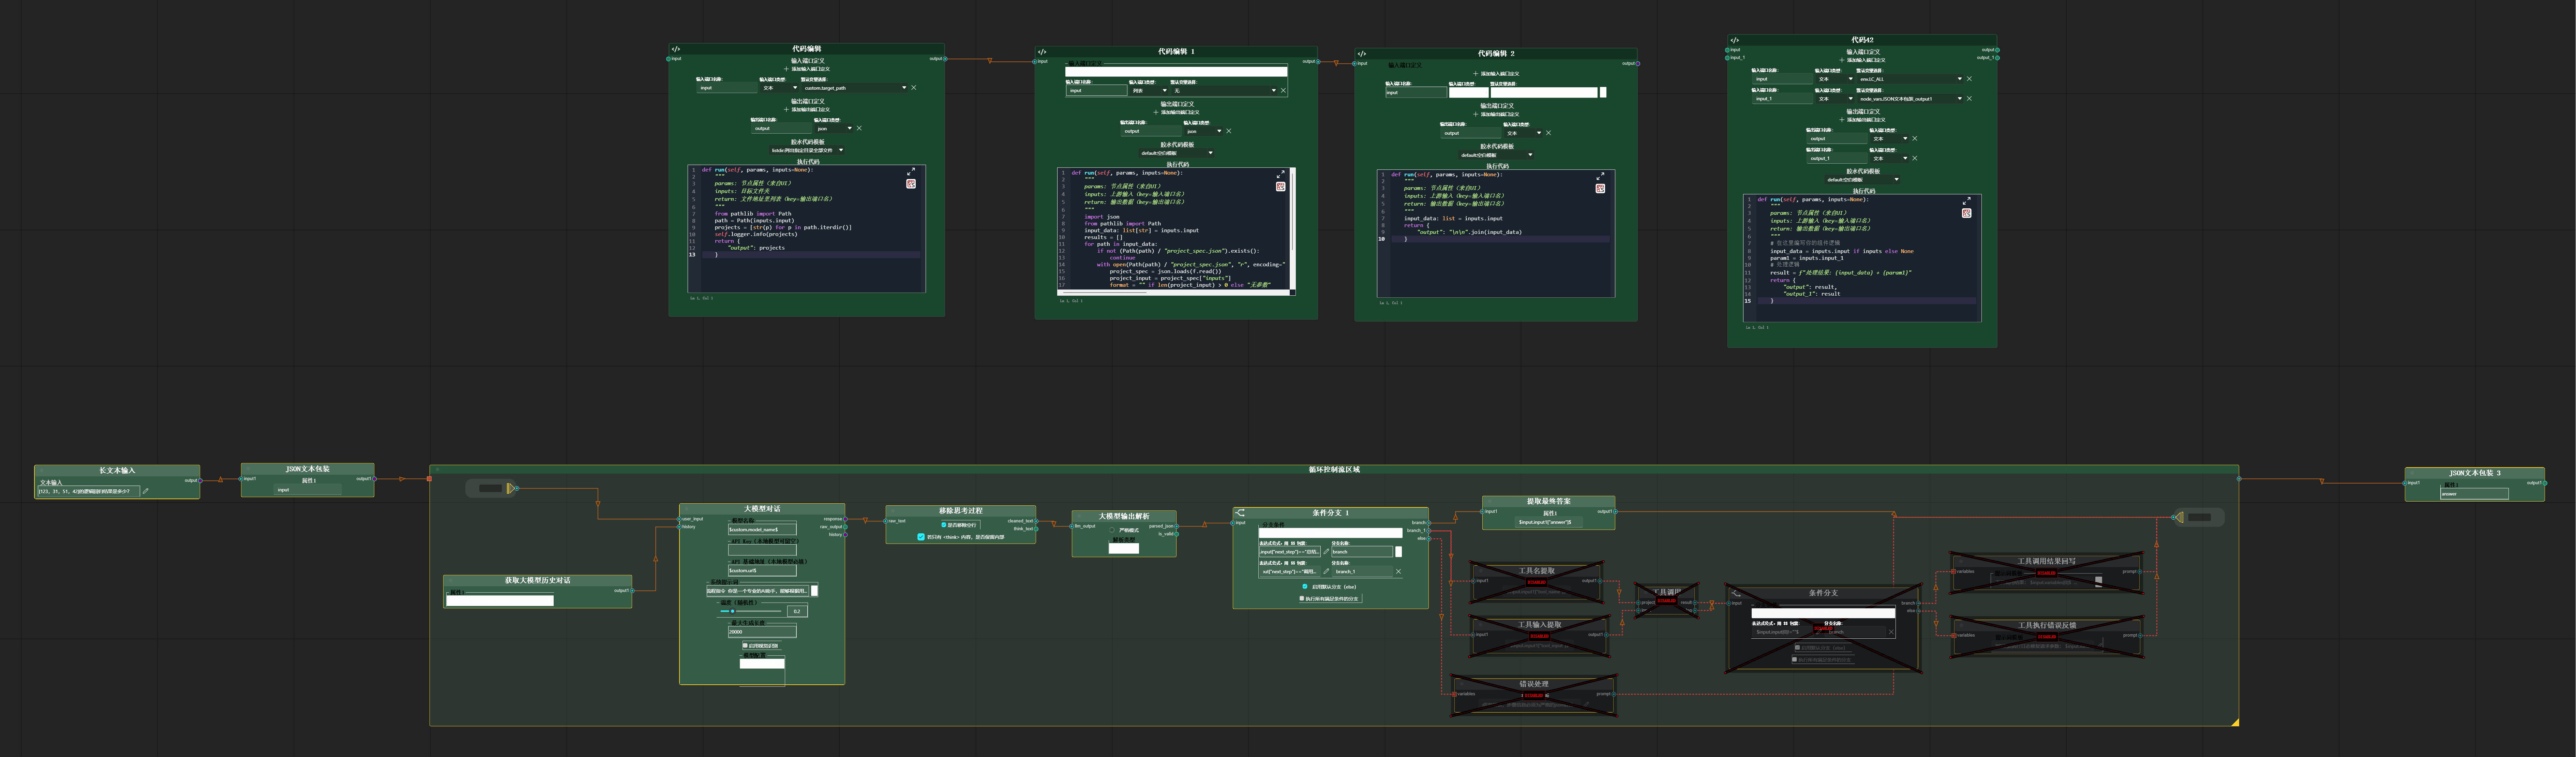Open the red assistant icon in 代码编辑 1 editor
2576x757 pixels.
click(x=1281, y=187)
